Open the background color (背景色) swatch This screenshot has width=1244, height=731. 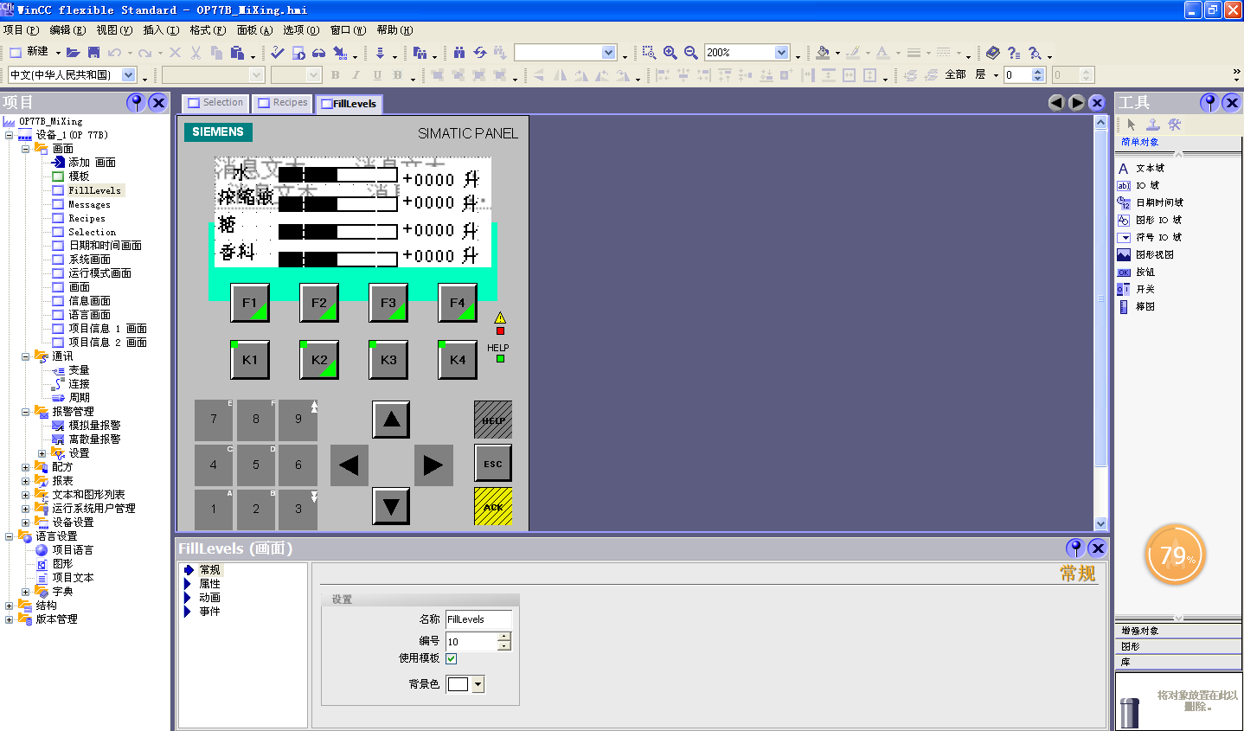(x=478, y=684)
